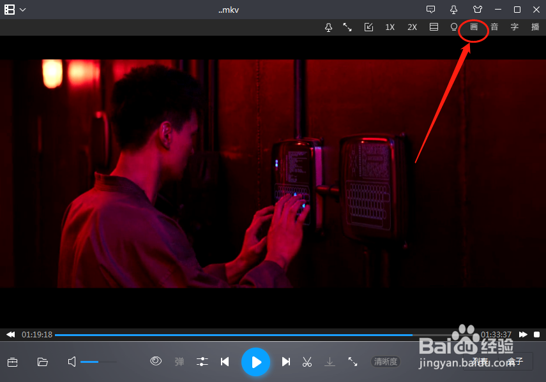Open the scissors clip tool
This screenshot has width=546, height=382.
(307, 362)
